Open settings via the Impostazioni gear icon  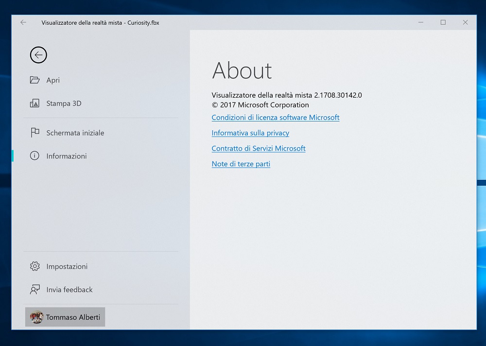point(35,266)
